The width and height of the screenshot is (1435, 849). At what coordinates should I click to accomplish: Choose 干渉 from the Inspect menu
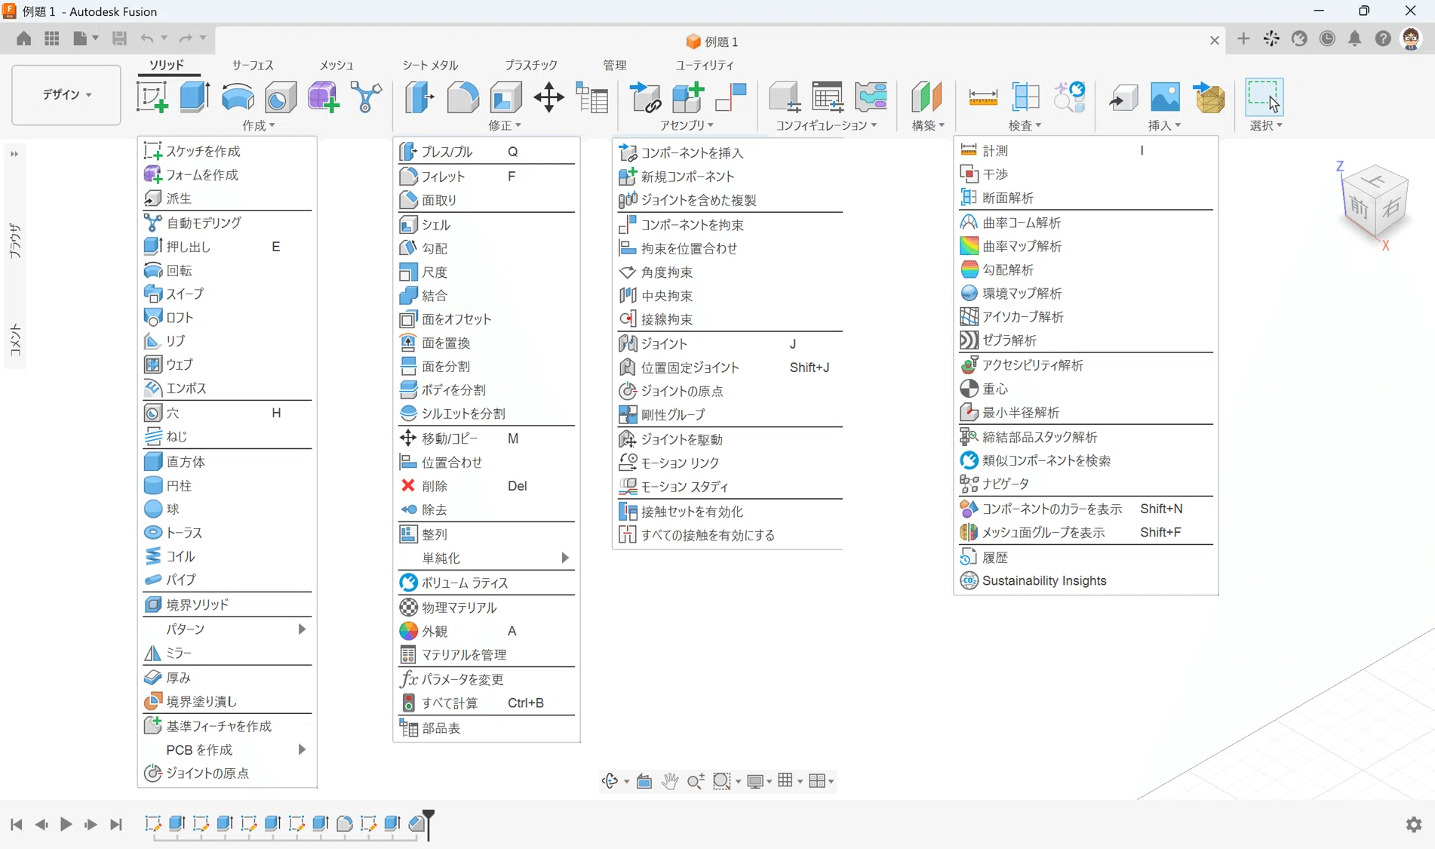[x=1086, y=174]
